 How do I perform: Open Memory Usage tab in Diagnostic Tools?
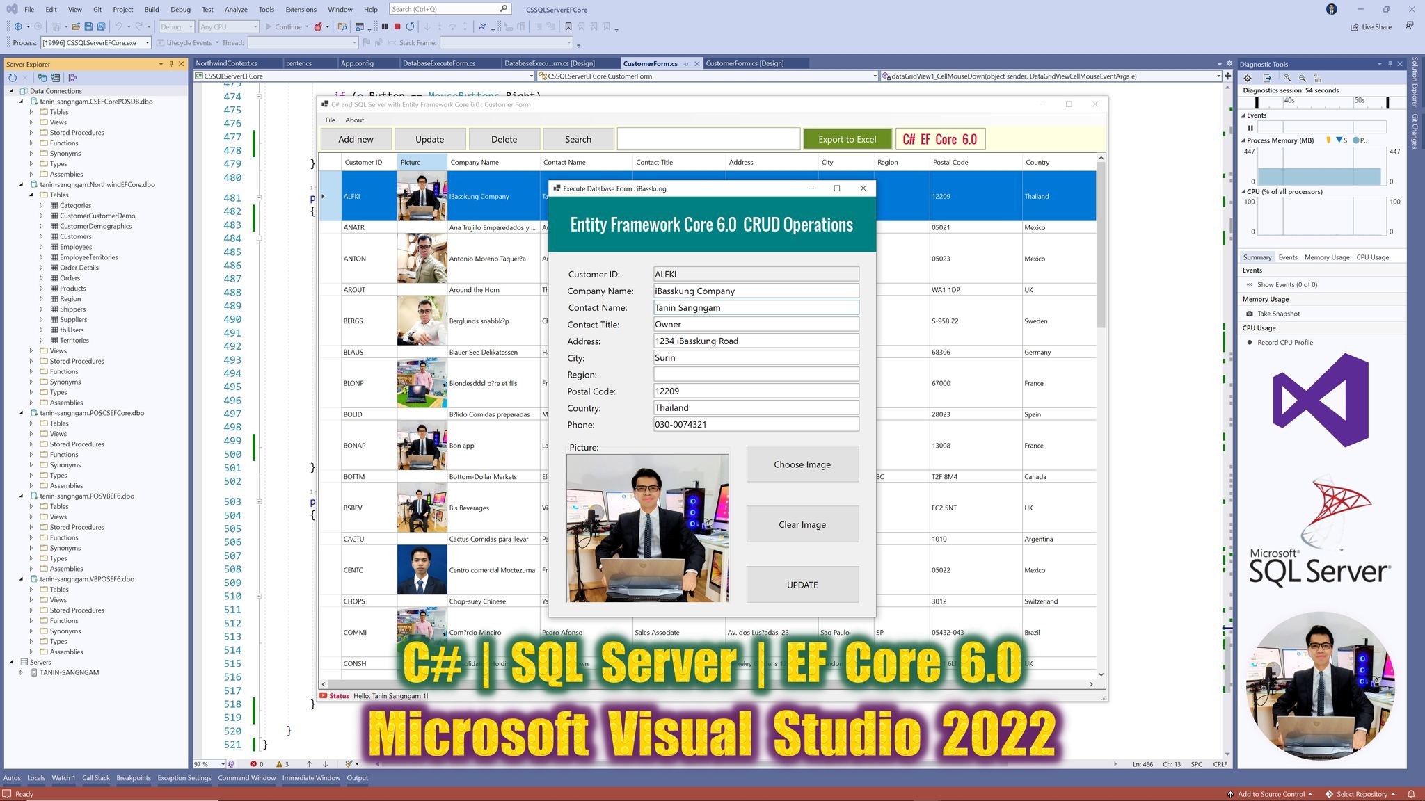1327,257
